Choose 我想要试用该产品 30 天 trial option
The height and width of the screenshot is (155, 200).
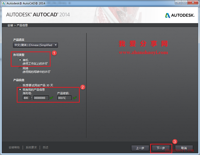click(x=20, y=85)
